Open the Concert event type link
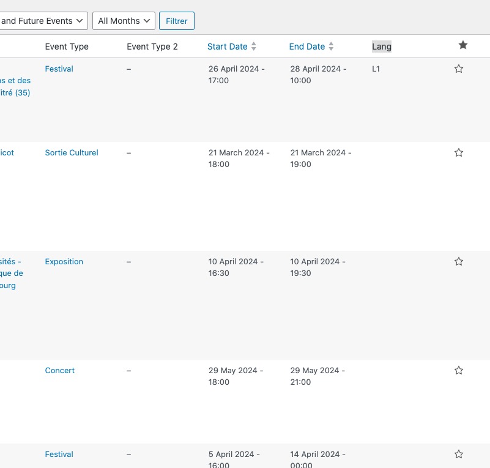 coord(60,370)
